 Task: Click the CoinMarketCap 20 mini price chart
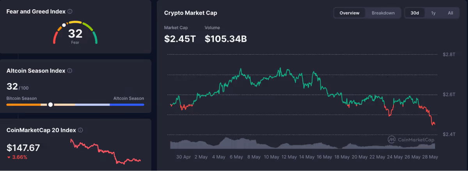coord(105,152)
